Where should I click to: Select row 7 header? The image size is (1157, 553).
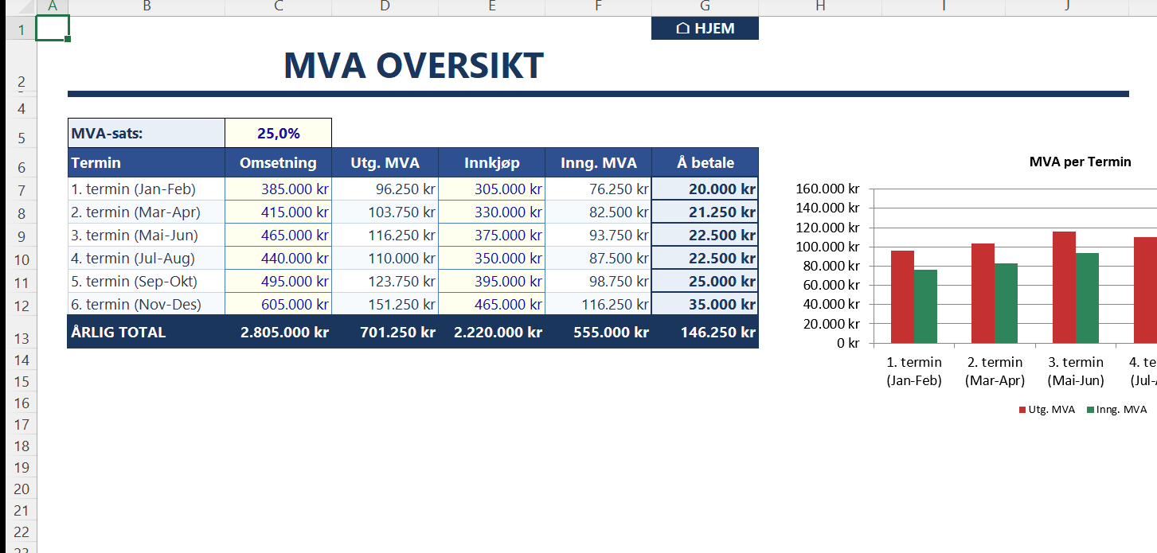(x=21, y=190)
